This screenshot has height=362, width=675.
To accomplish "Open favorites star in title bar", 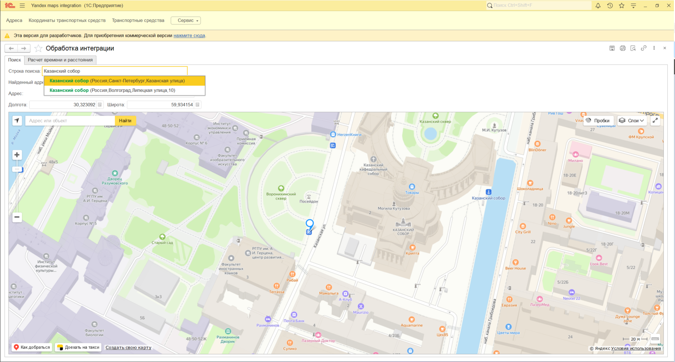I will 622,6.
